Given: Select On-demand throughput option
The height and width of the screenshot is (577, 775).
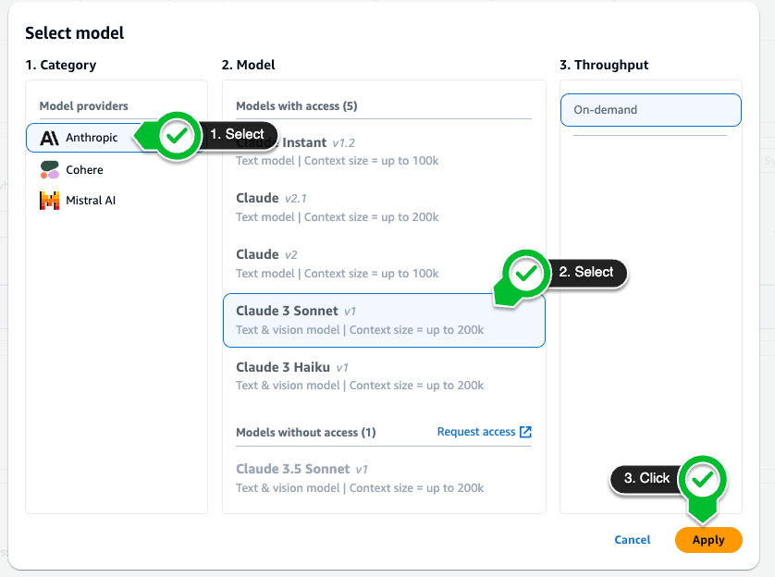Looking at the screenshot, I should [650, 110].
